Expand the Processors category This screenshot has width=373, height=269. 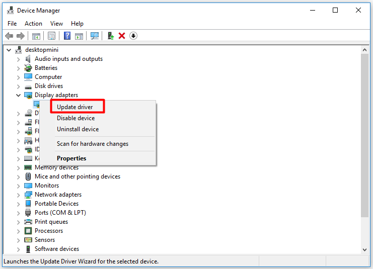18,231
